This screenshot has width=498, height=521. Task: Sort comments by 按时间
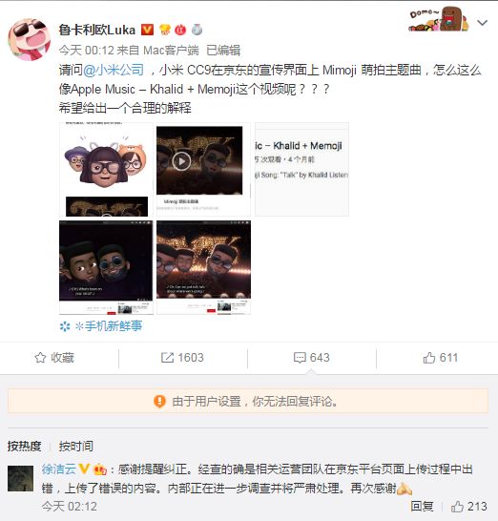point(76,446)
